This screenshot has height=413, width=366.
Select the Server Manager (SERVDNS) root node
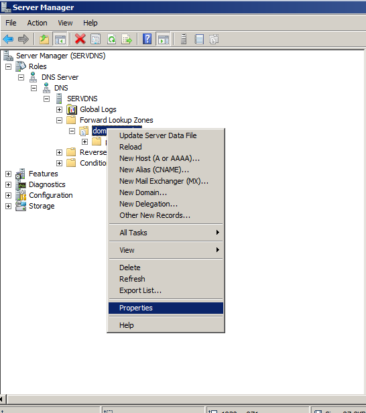tap(61, 56)
